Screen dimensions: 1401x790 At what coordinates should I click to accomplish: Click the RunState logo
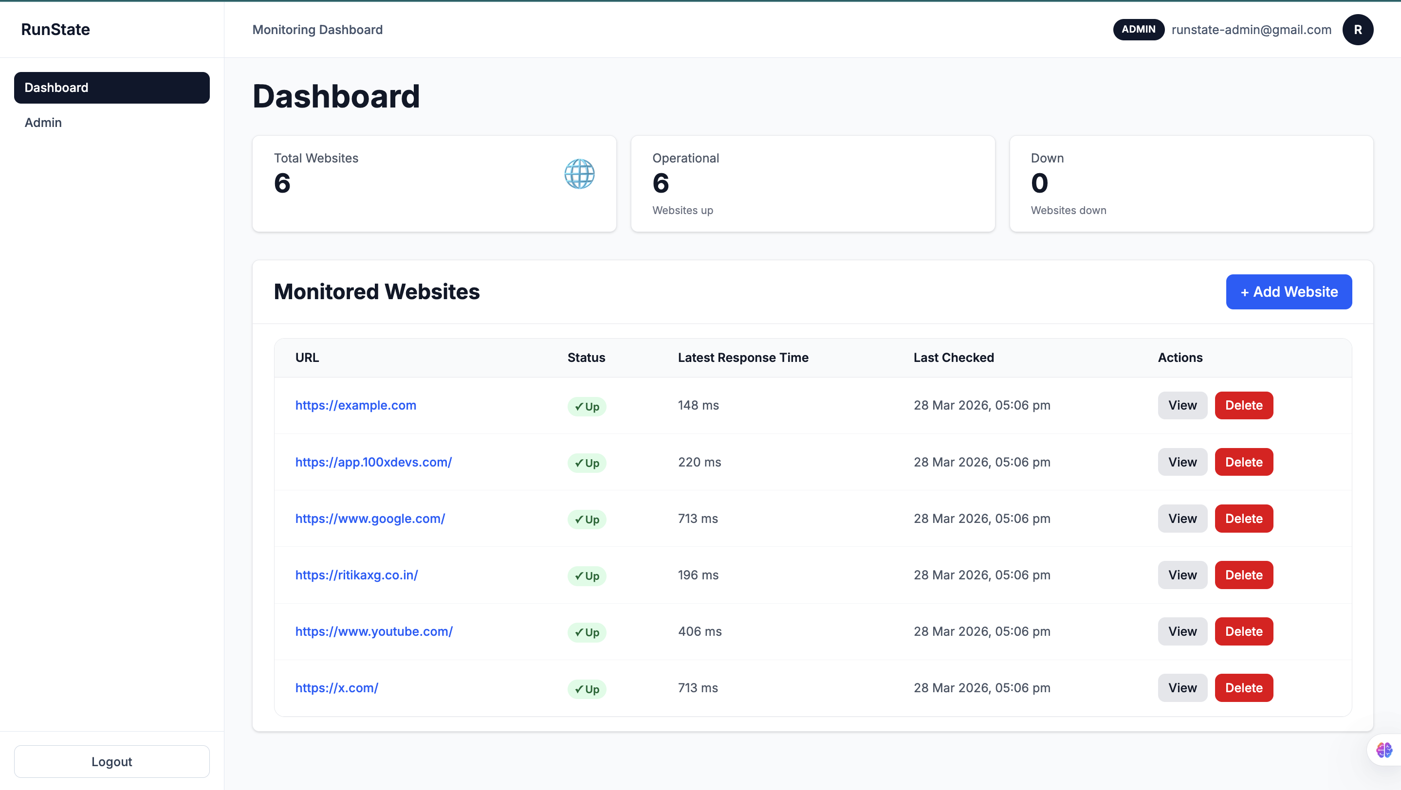click(x=55, y=29)
